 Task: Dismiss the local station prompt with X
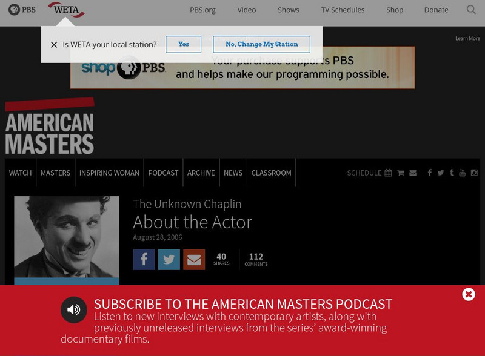point(54,45)
